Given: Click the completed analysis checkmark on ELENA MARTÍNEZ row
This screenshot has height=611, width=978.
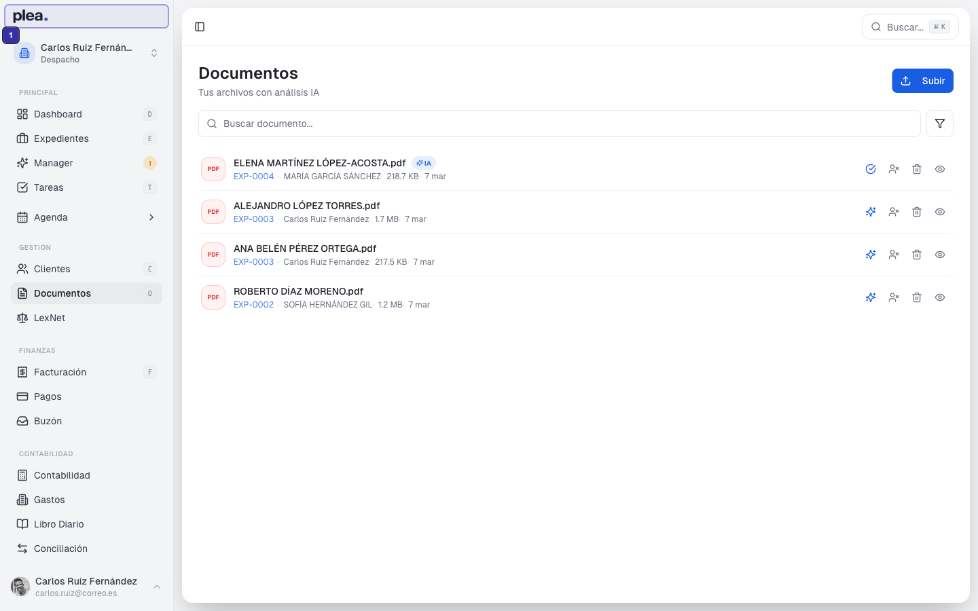Looking at the screenshot, I should (871, 168).
